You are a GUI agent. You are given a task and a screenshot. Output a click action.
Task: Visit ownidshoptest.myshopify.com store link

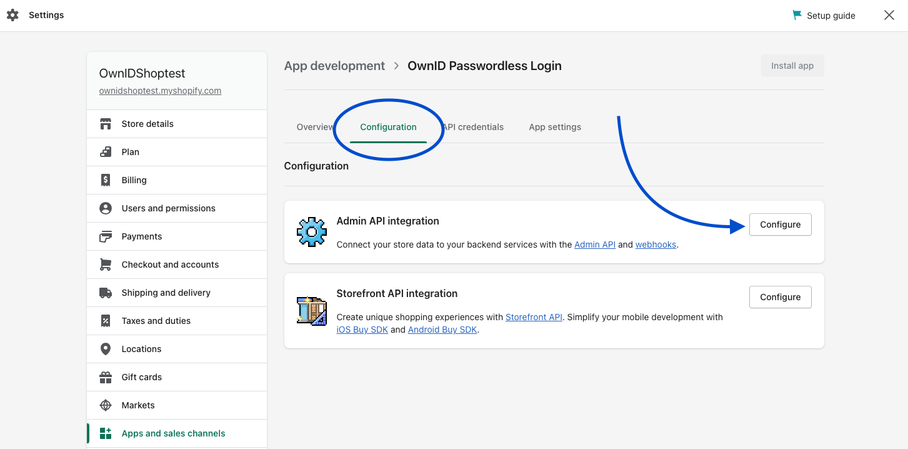click(160, 90)
